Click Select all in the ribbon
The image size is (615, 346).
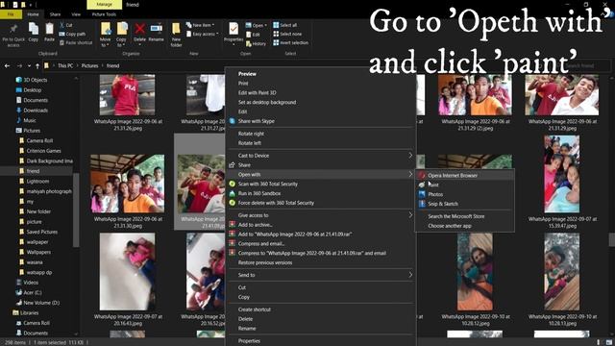[284, 25]
